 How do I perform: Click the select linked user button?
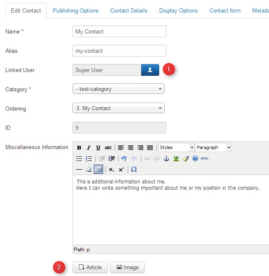pyautogui.click(x=150, y=70)
